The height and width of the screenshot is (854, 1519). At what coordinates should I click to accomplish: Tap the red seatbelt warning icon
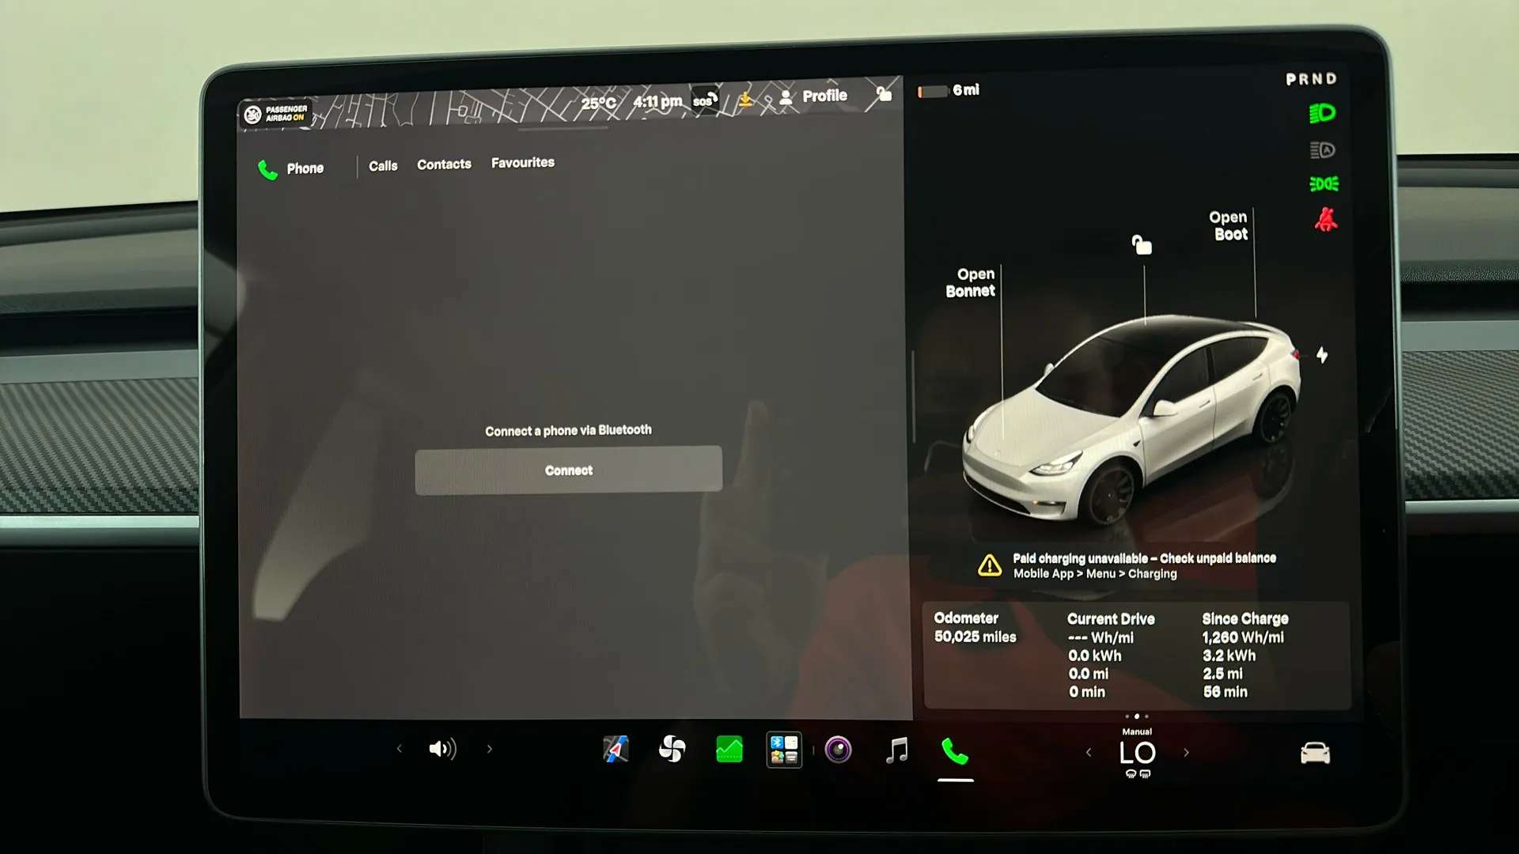[x=1326, y=219]
